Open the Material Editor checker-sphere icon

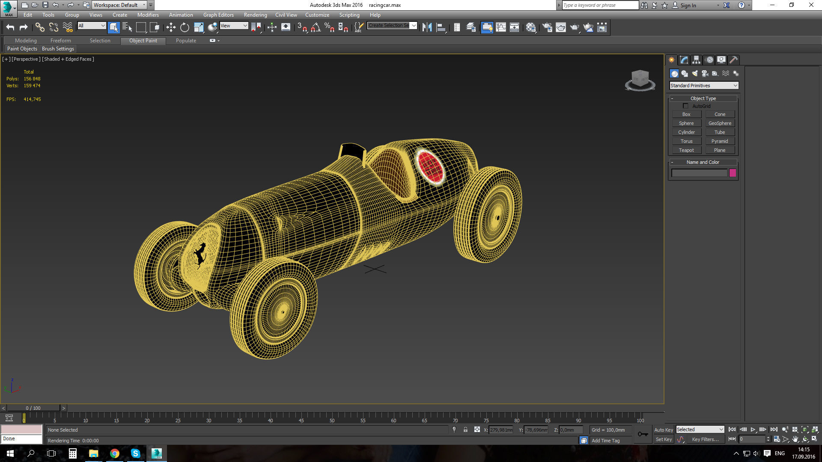531,27
